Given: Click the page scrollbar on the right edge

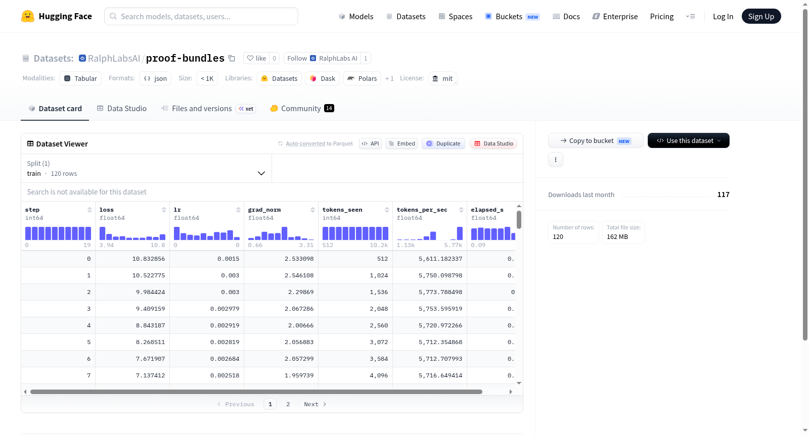Looking at the screenshot, I should [x=805, y=175].
